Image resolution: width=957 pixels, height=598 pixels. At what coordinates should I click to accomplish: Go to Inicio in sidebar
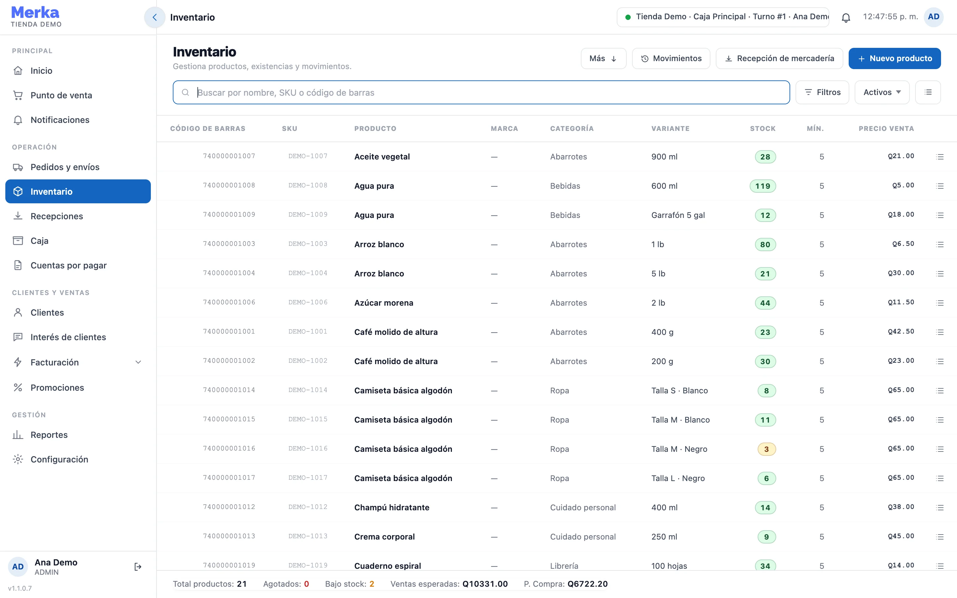(78, 71)
